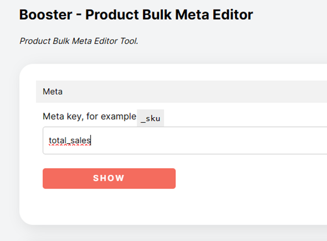The width and height of the screenshot is (327, 241).
Task: Click the word Booster in the page title
Action: (46, 15)
